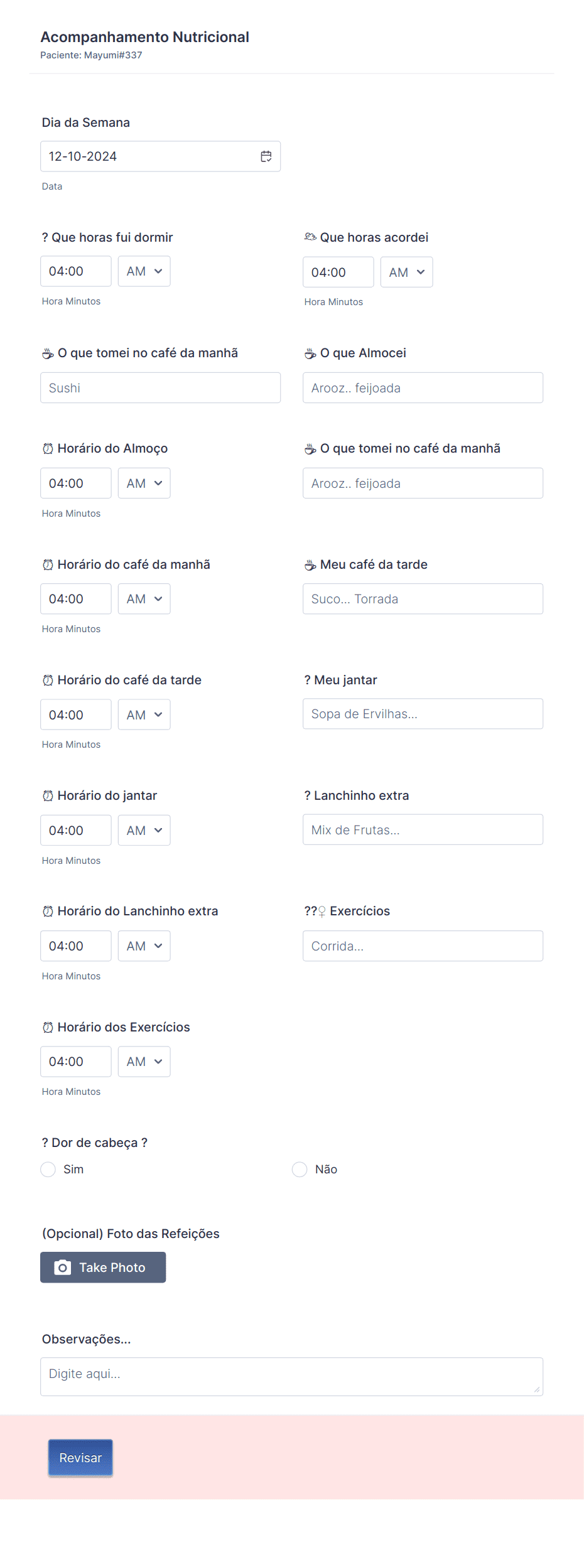Click the cup icon beside Meu café da tarde
This screenshot has width=584, height=1545.
click(x=310, y=565)
